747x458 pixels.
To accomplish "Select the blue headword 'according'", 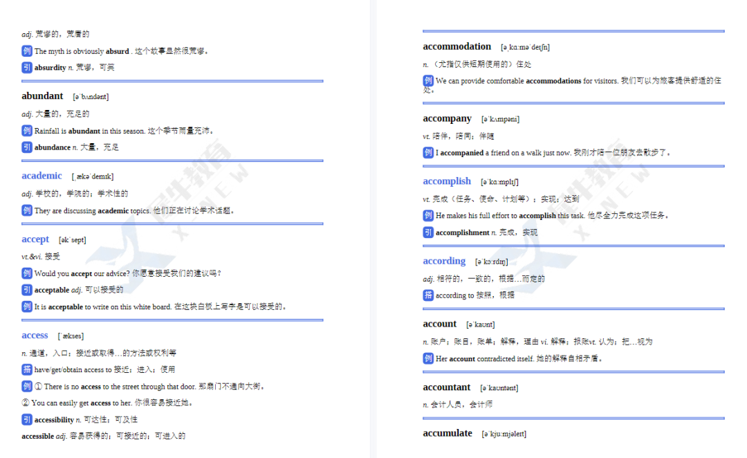I will pos(444,261).
